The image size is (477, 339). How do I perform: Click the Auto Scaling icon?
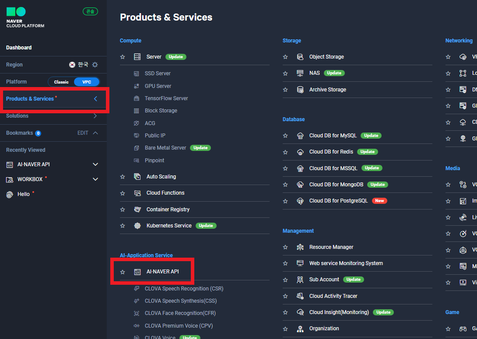[x=137, y=177]
